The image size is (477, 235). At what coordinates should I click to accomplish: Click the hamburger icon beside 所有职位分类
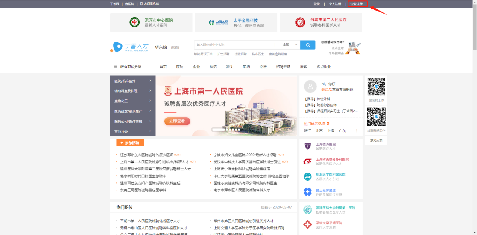pyautogui.click(x=115, y=67)
